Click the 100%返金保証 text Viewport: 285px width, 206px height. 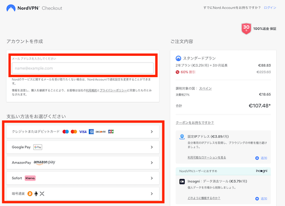[x=265, y=28]
